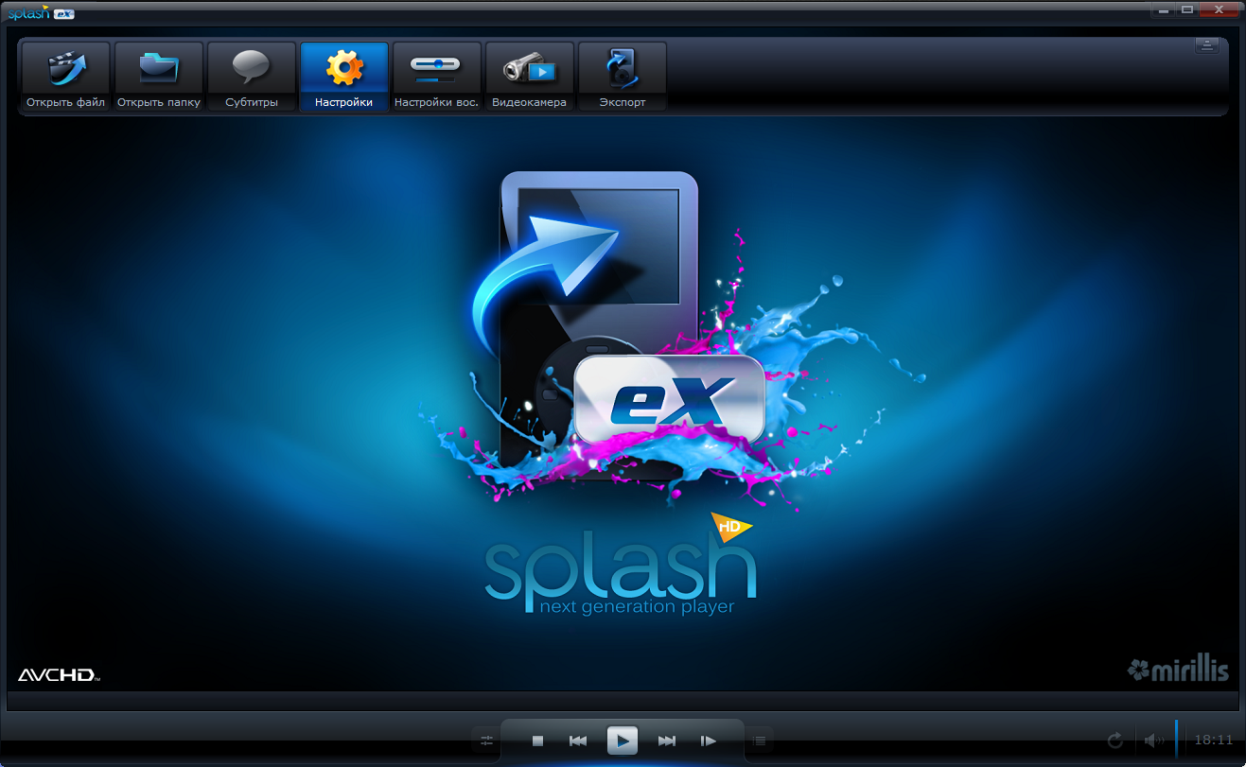This screenshot has height=767, width=1246.
Task: Skip to next track
Action: pos(667,741)
